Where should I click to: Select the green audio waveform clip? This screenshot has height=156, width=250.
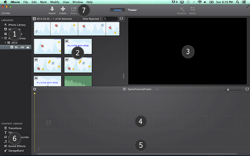(x=78, y=81)
